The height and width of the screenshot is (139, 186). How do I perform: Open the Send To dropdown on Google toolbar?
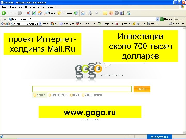click(130, 24)
